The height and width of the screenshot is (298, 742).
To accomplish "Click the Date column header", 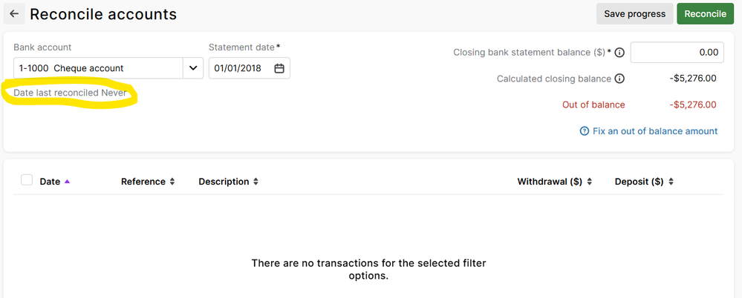I will (x=50, y=182).
